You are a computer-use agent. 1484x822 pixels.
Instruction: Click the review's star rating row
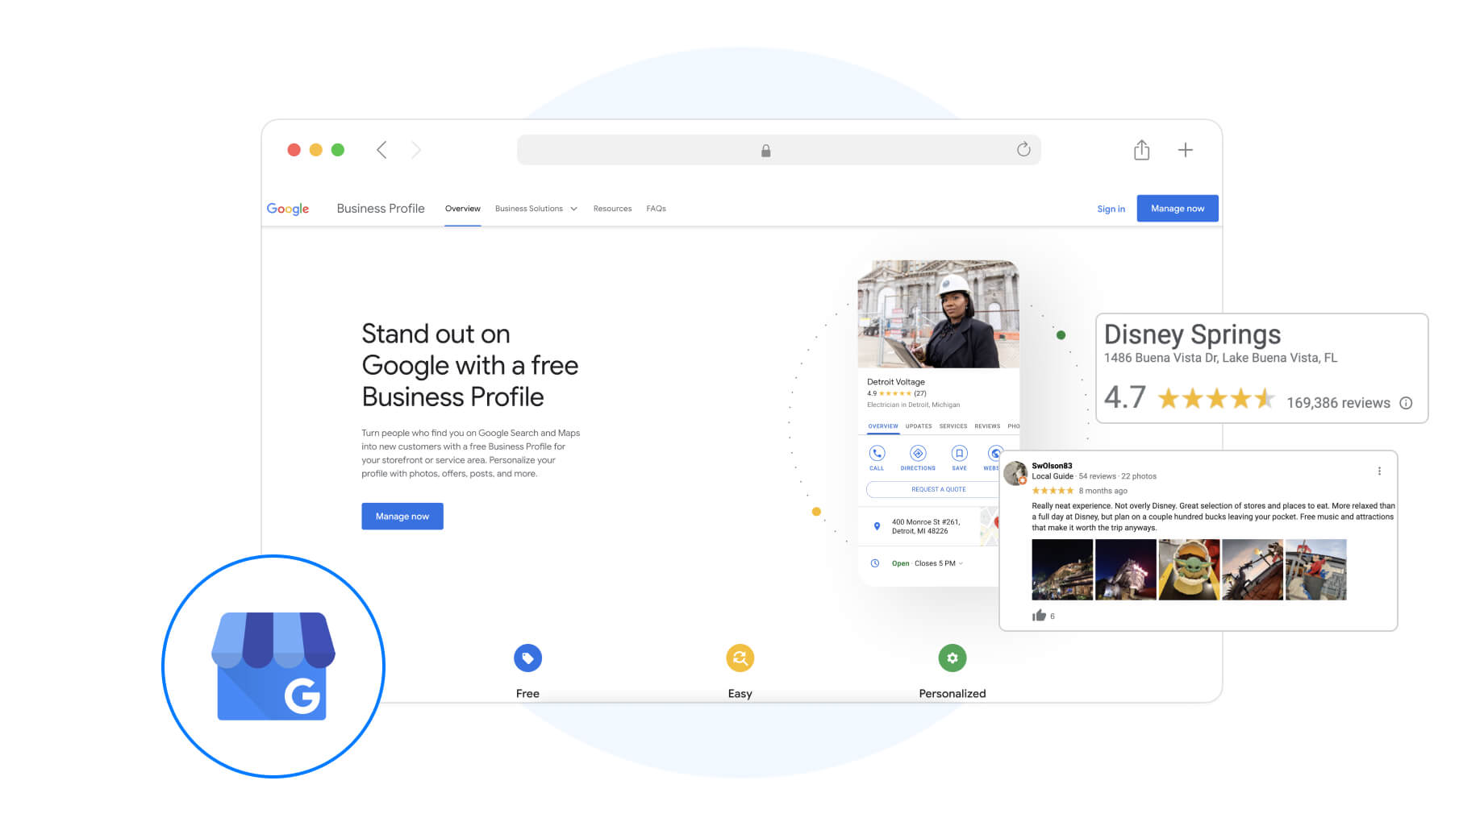click(1053, 491)
